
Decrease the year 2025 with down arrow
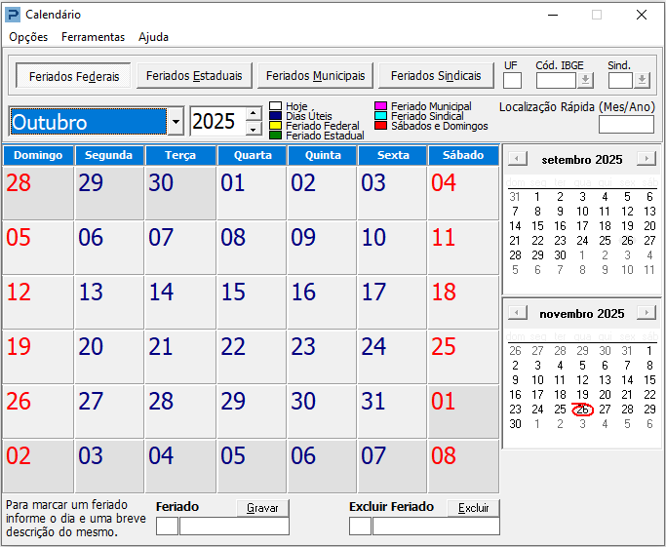click(x=254, y=129)
